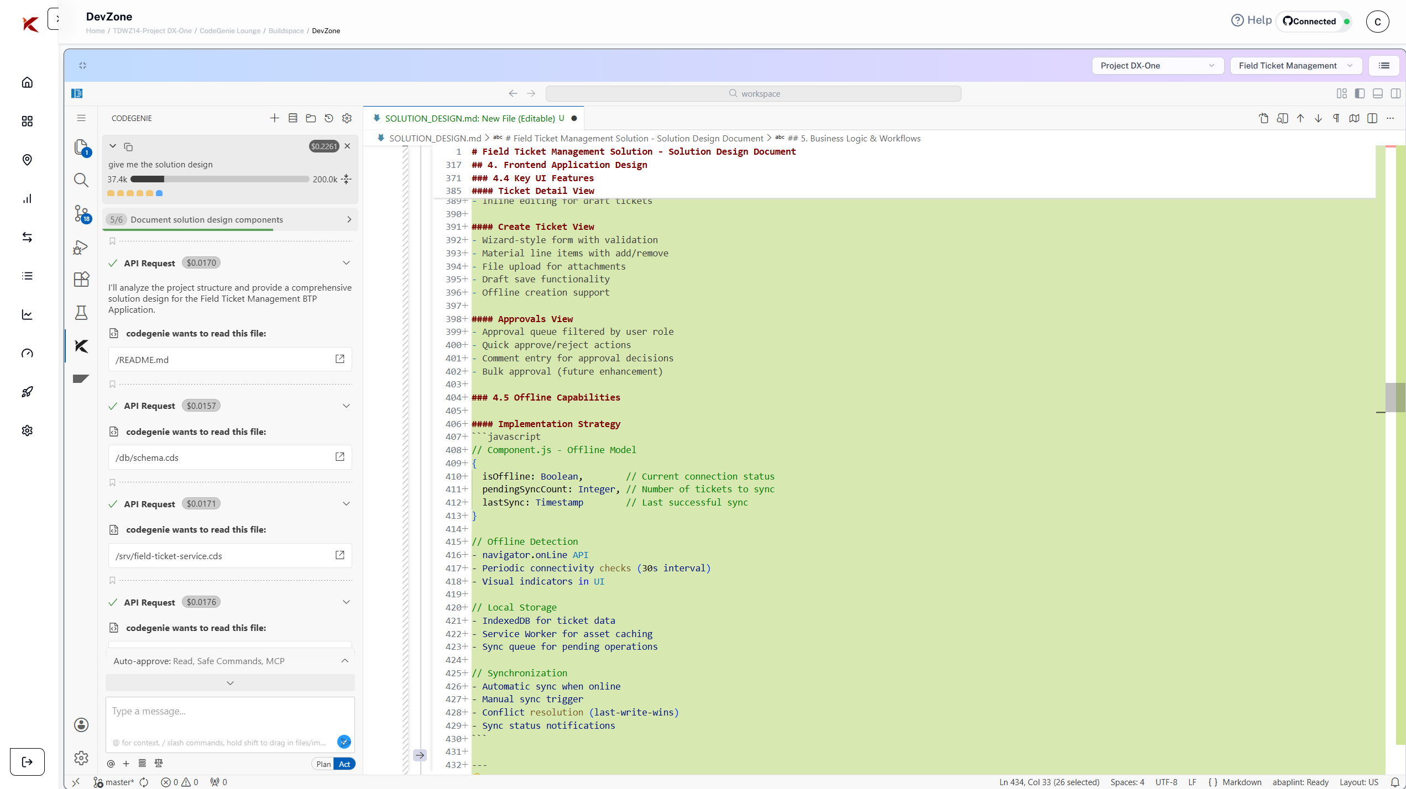Open the Explorer files icon in the activity bar
This screenshot has height=789, width=1406.
[x=81, y=147]
